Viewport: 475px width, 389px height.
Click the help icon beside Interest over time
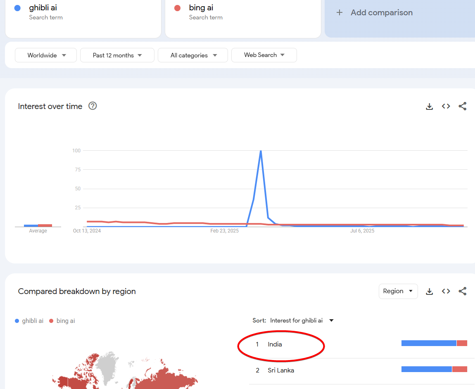point(93,106)
